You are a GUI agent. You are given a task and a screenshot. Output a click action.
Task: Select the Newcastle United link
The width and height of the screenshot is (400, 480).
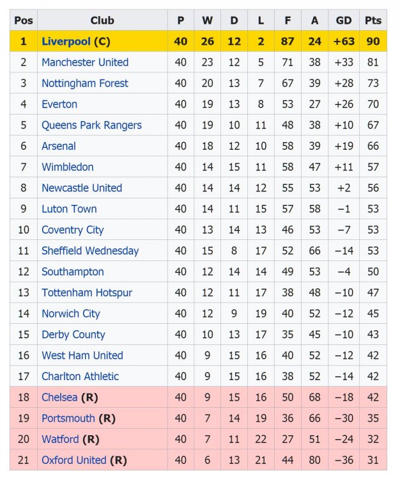click(x=82, y=188)
